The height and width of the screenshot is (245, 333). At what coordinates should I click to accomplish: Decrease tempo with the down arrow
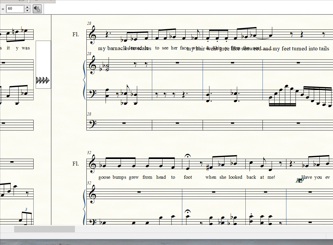pyautogui.click(x=27, y=11)
